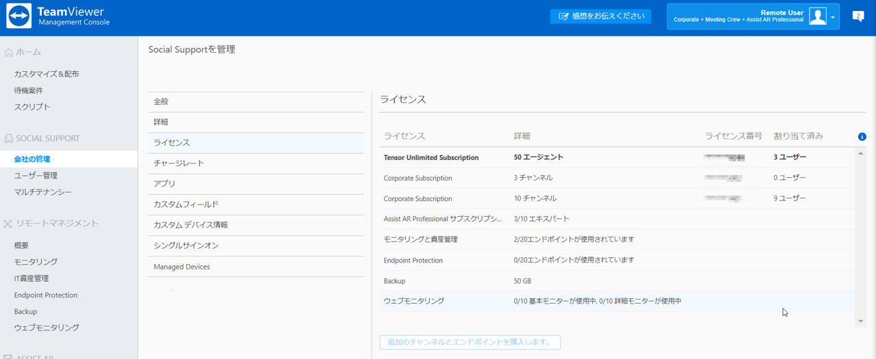Open the chat notifications icon
The width and height of the screenshot is (876, 359).
(858, 16)
